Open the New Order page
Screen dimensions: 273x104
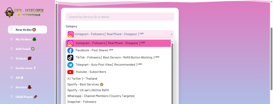[27, 30]
